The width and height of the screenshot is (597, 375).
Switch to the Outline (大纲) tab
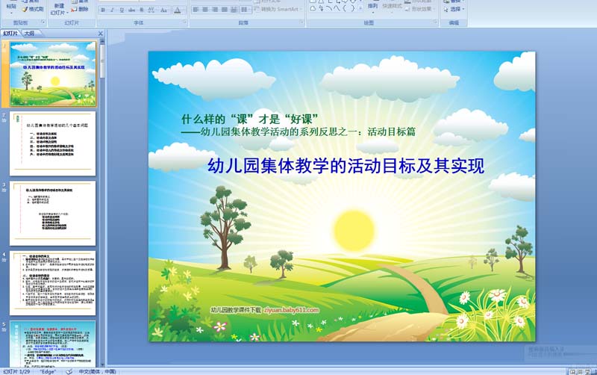tap(29, 34)
